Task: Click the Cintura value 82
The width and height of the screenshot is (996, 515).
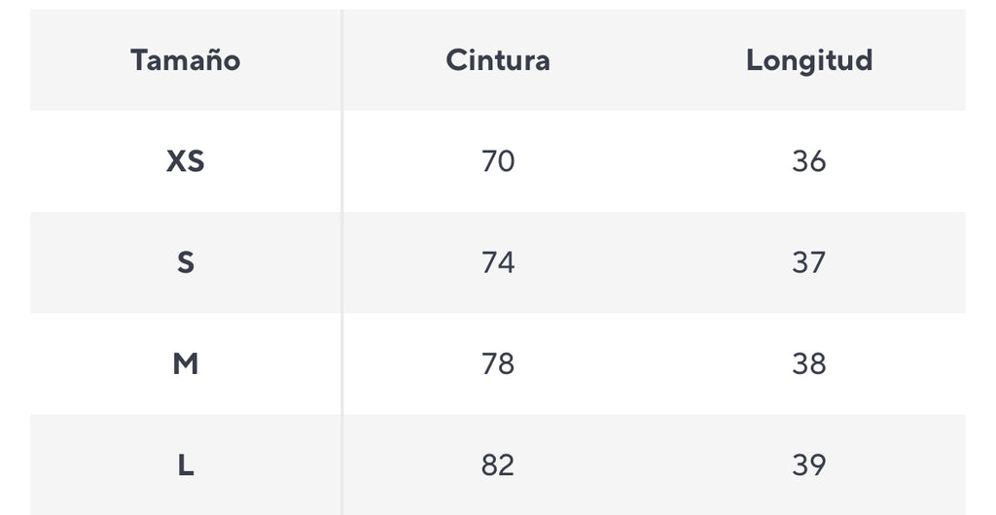Action: (497, 465)
